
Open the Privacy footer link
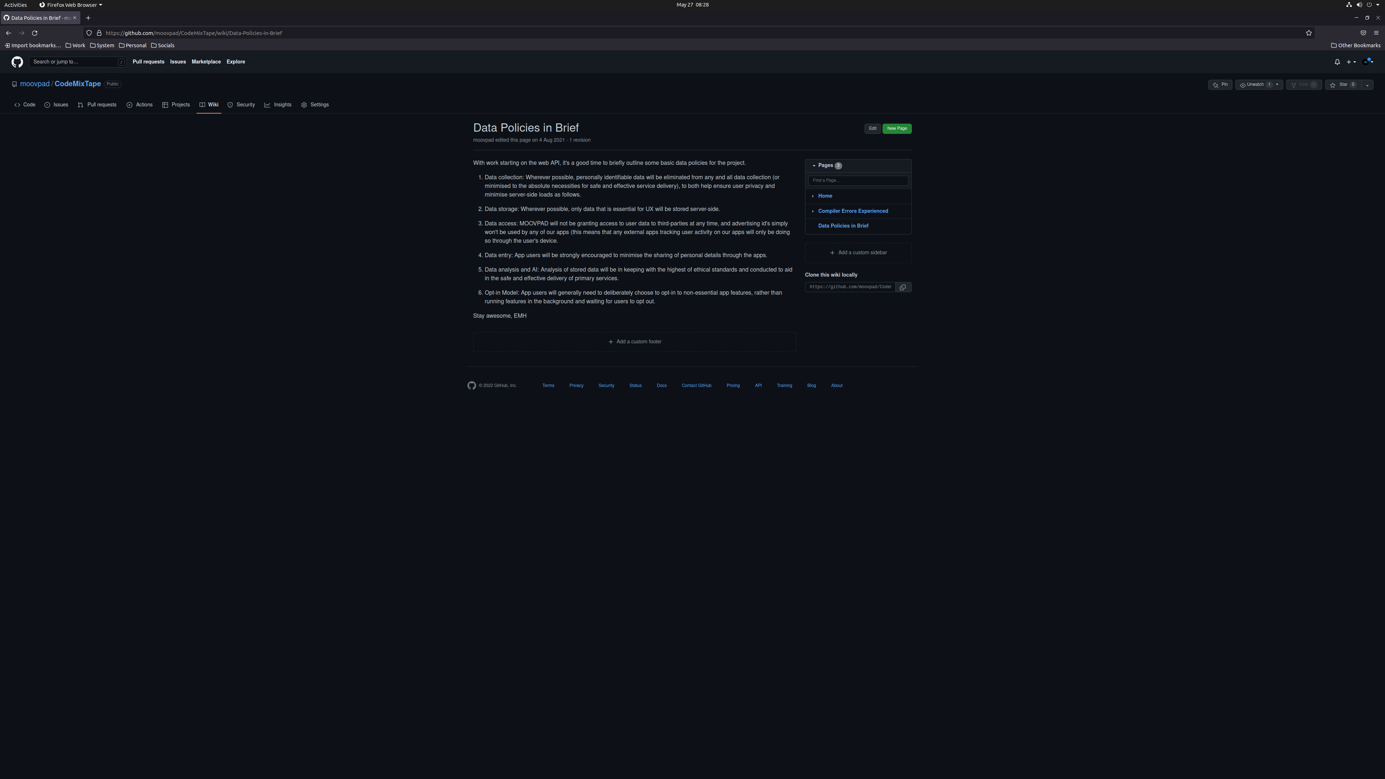pos(576,386)
